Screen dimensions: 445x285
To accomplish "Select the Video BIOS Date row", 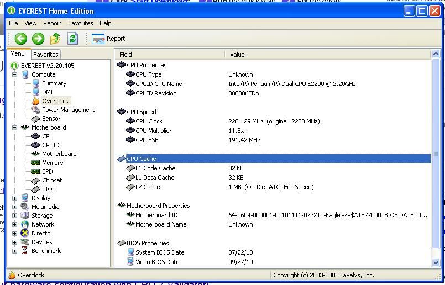I will [274, 262].
